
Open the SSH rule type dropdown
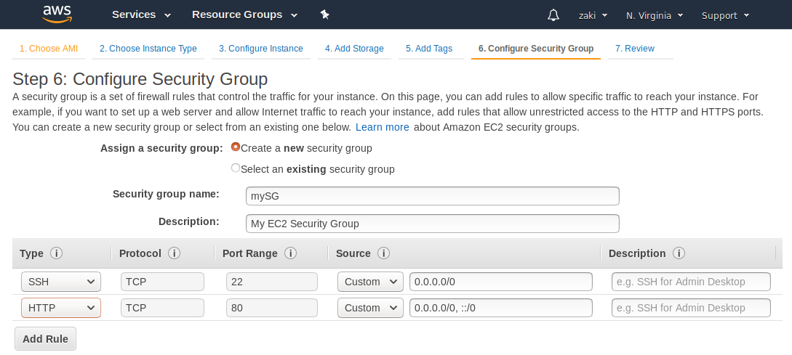61,282
